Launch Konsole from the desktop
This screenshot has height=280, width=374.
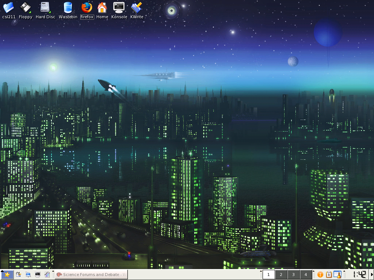click(119, 8)
